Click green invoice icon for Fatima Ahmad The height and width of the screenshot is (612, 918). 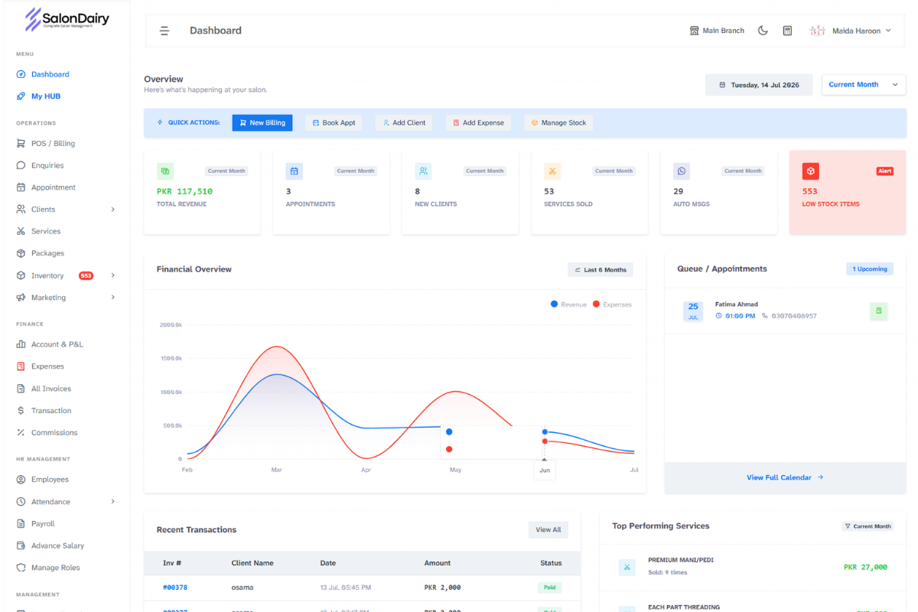pyautogui.click(x=878, y=311)
